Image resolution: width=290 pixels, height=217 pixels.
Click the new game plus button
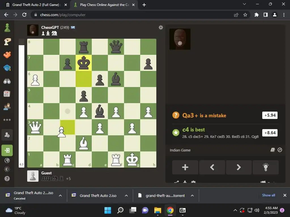tap(185, 167)
